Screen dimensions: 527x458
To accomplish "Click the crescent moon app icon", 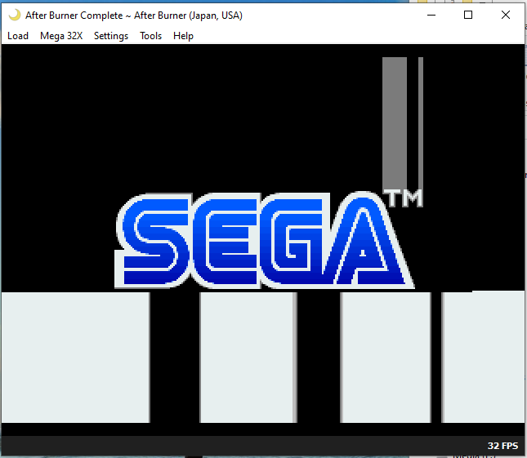I will 15,16.
